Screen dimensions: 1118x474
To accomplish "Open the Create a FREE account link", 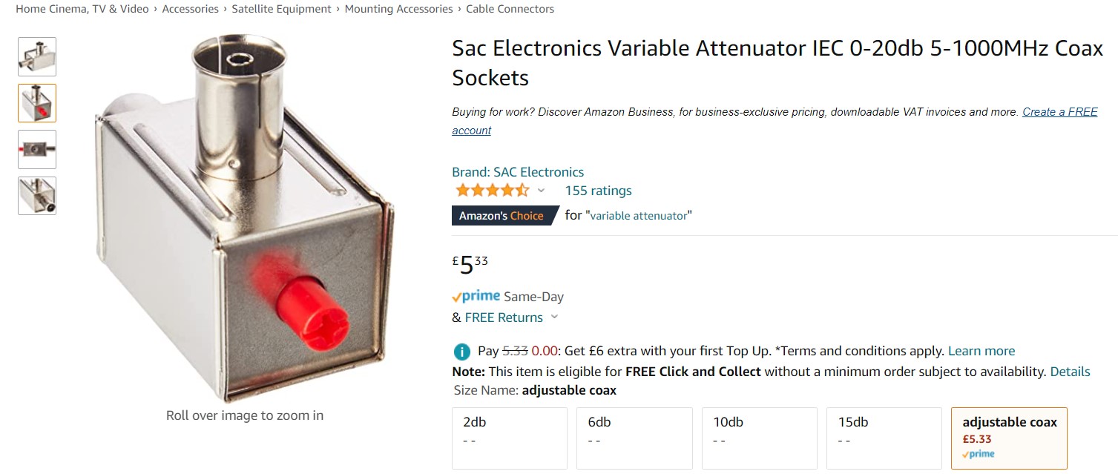I will tap(1059, 111).
